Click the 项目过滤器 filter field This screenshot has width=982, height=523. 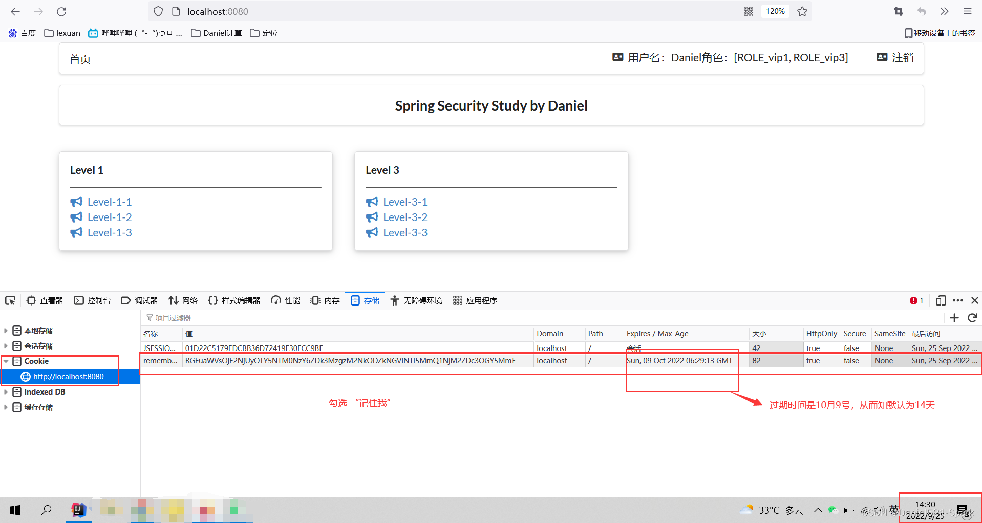pyautogui.click(x=543, y=318)
